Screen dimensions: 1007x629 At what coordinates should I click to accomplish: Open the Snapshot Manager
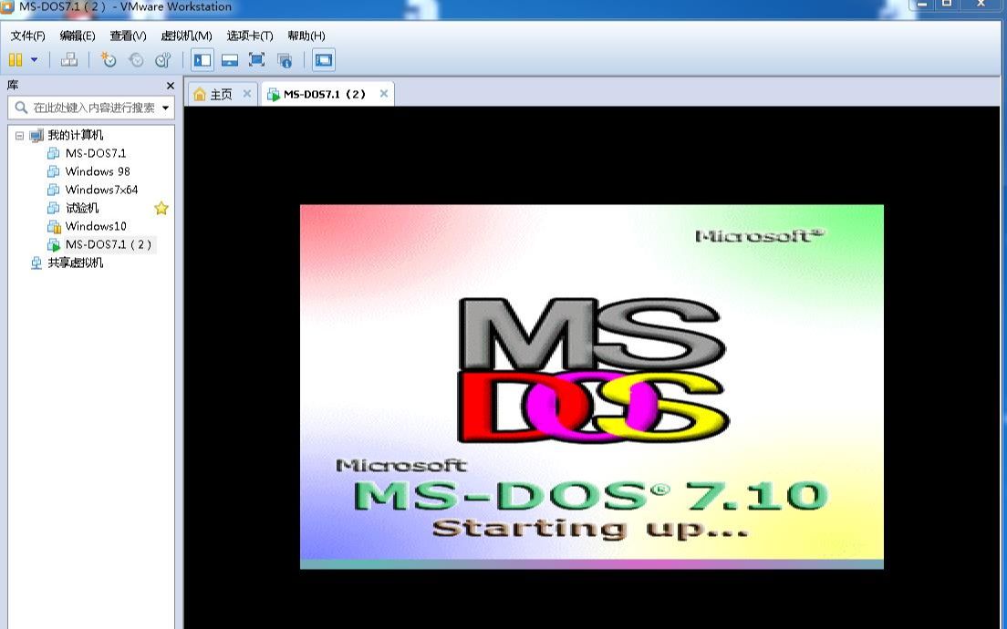point(162,60)
